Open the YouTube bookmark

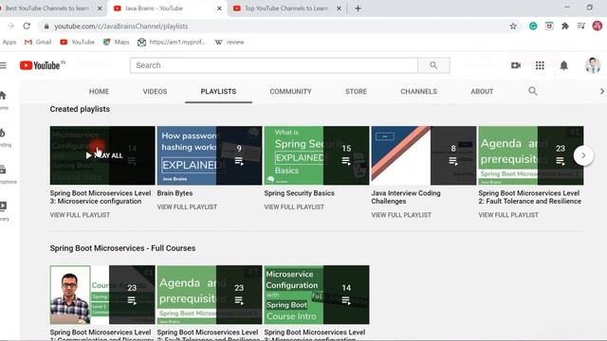pyautogui.click(x=78, y=42)
